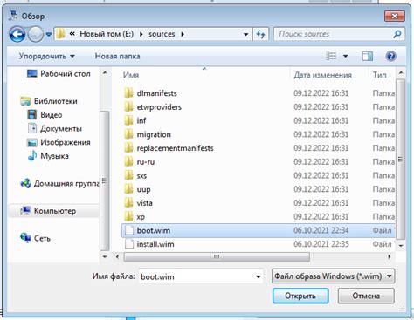The height and width of the screenshot is (320, 414).
Task: Close the 'Обзор' dialog
Action: 395,17
